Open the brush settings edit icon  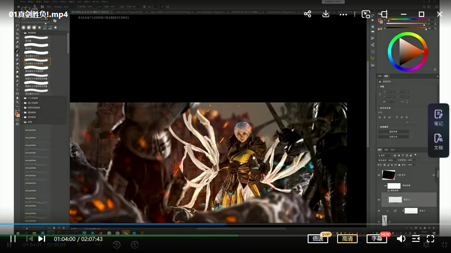coord(54,21)
